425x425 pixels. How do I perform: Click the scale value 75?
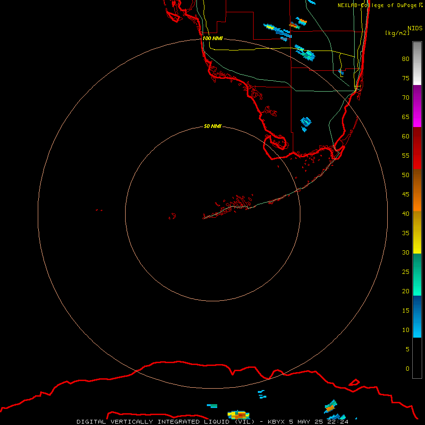click(x=406, y=78)
